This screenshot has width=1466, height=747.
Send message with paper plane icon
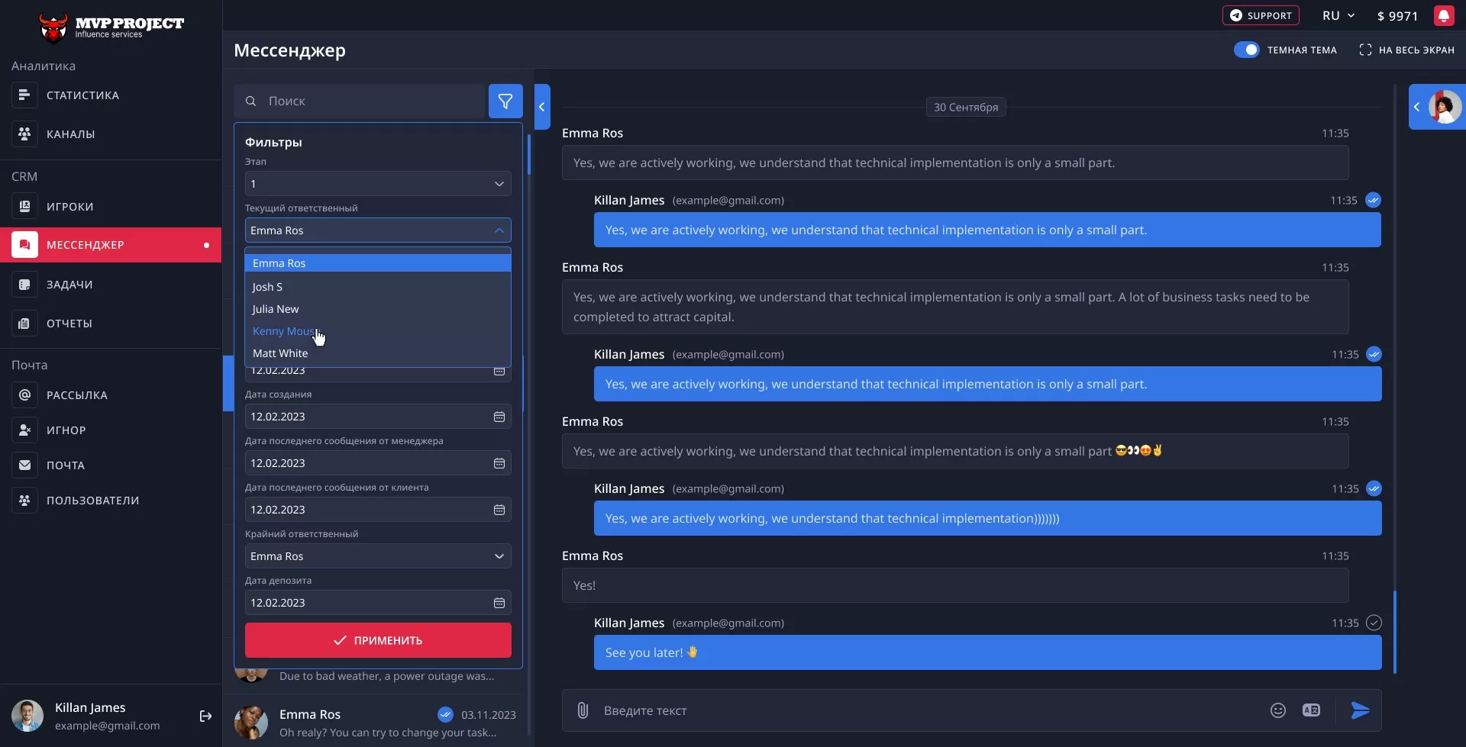(x=1360, y=710)
